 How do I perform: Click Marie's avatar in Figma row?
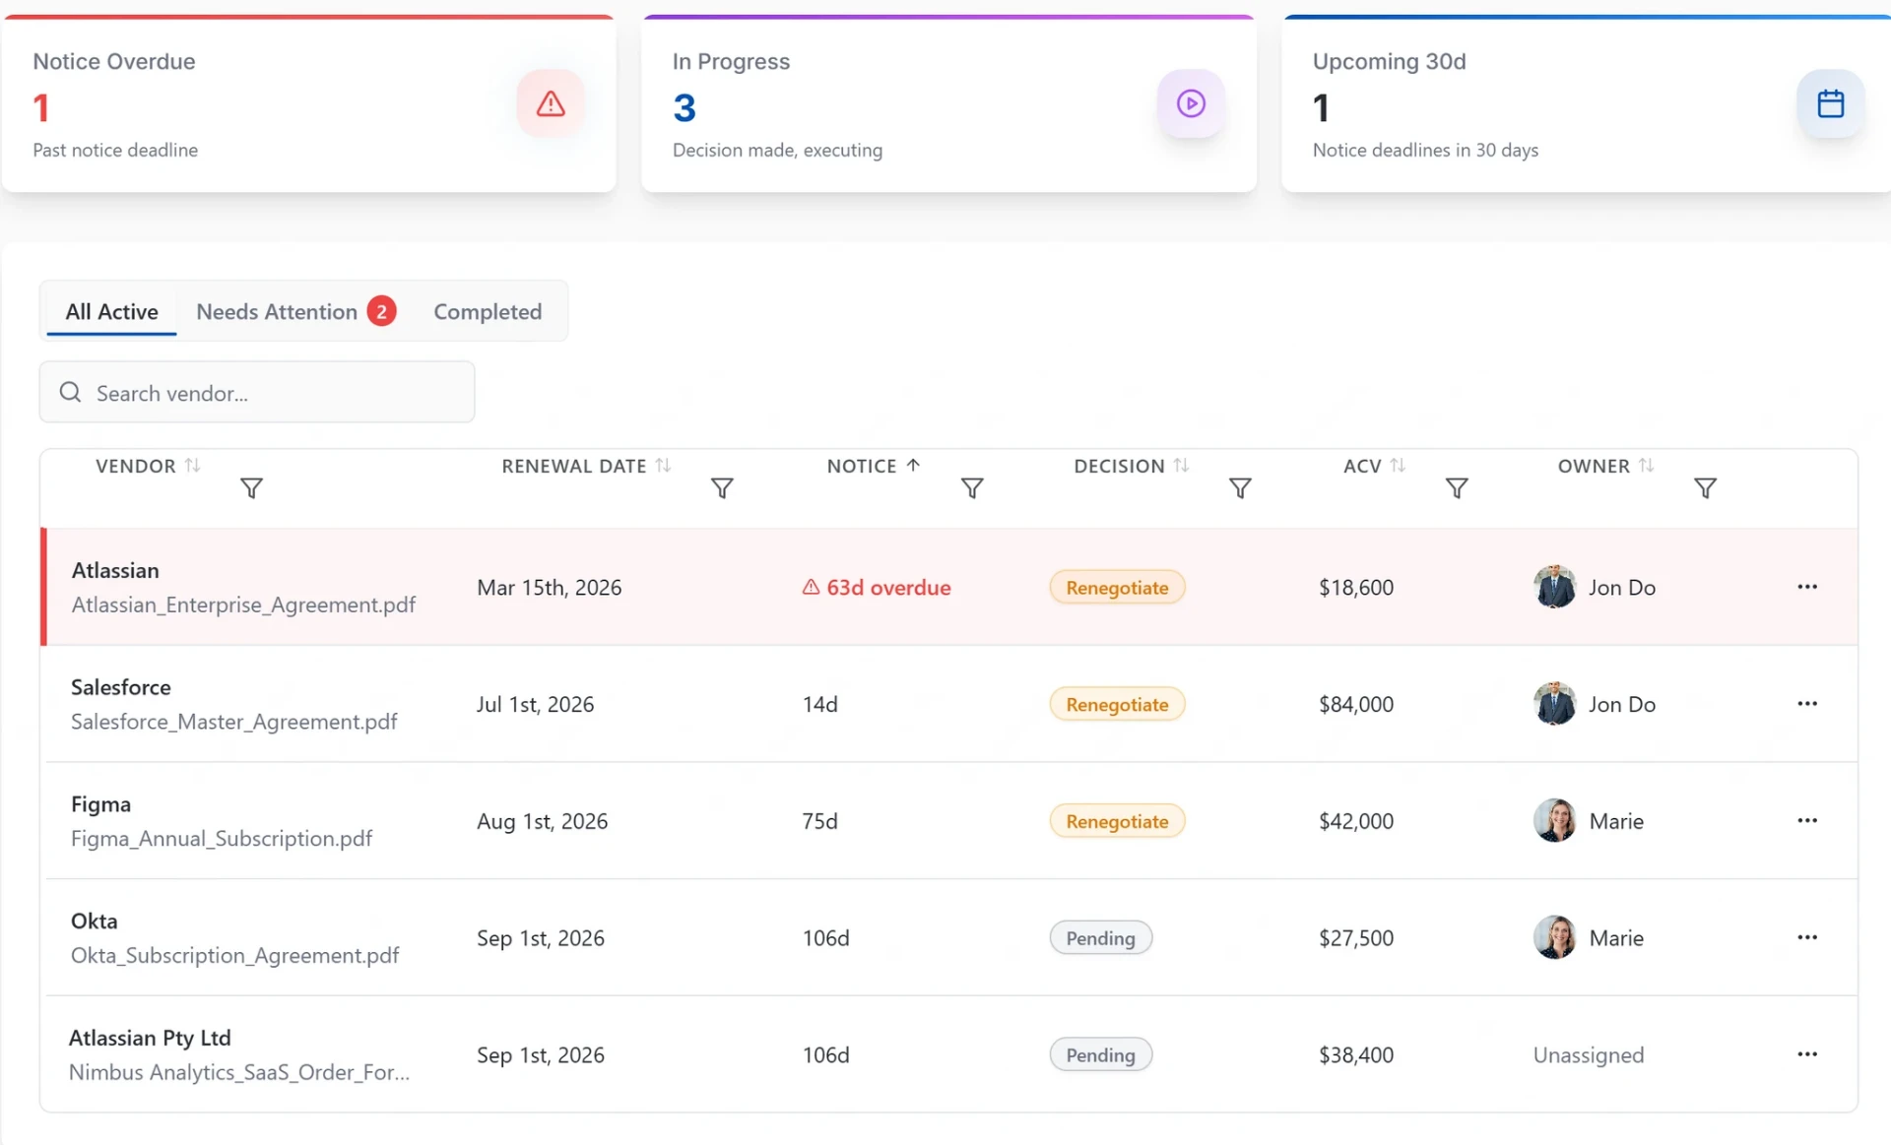(1555, 821)
